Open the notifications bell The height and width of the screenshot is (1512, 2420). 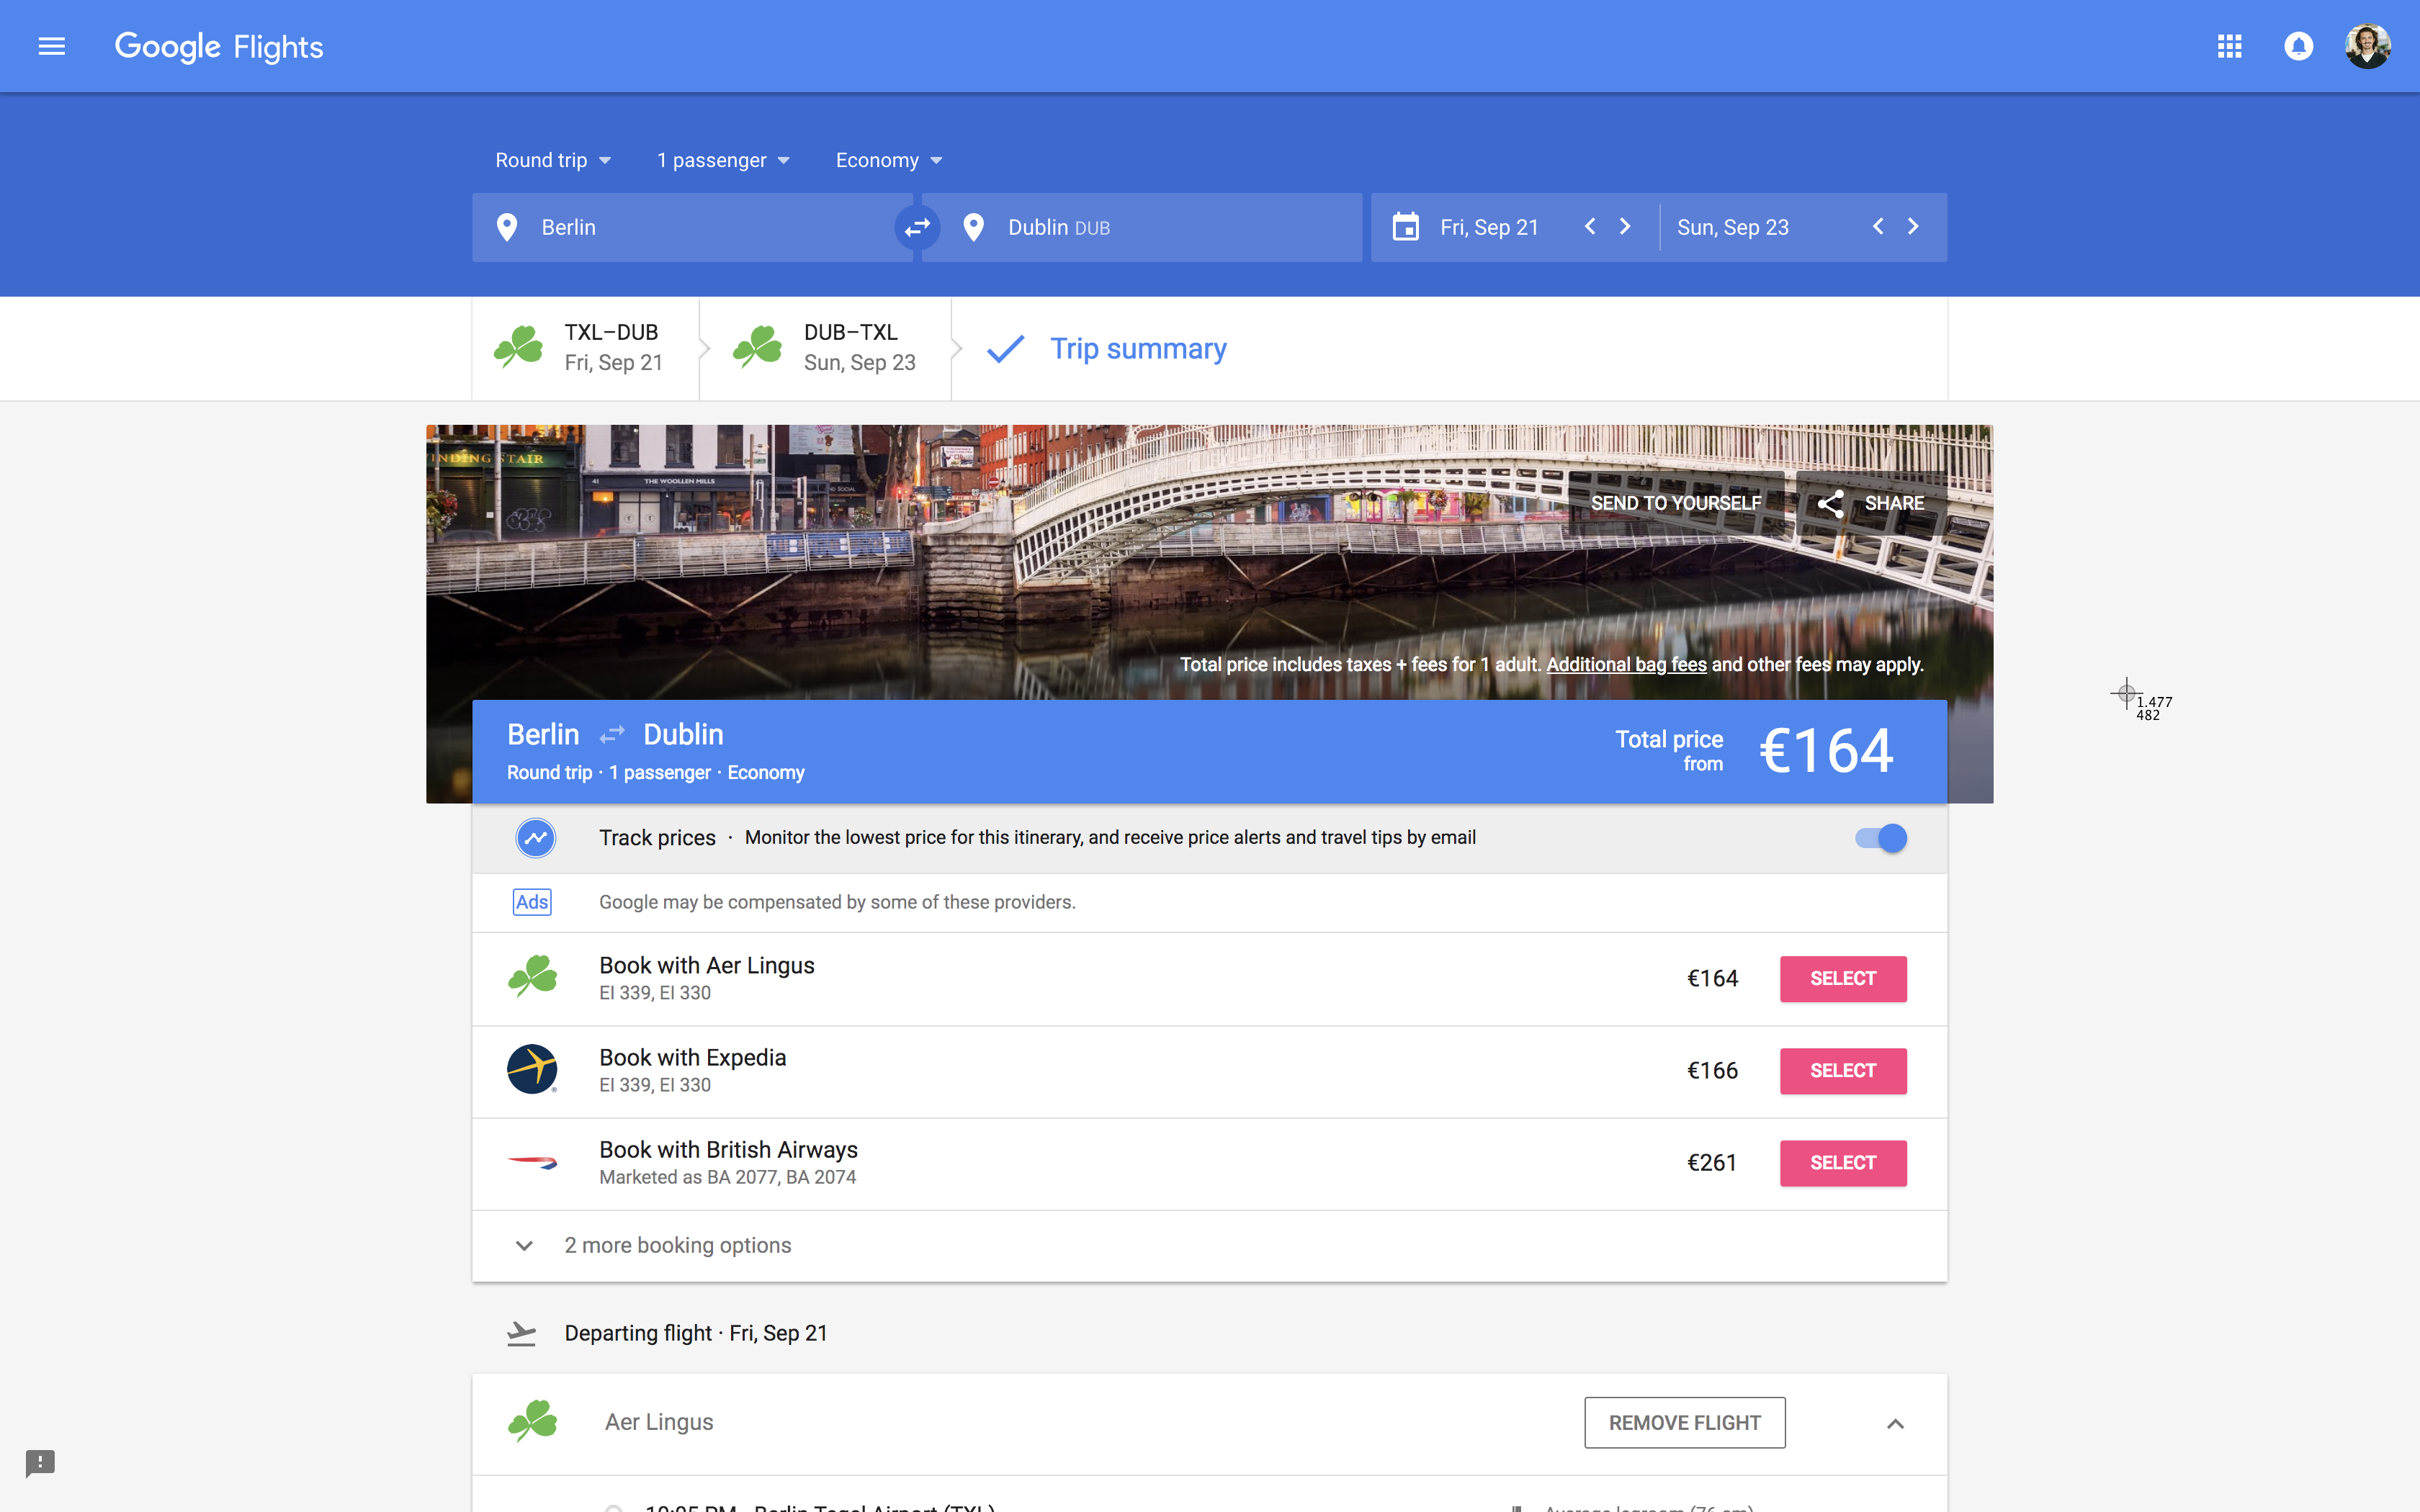(2298, 46)
